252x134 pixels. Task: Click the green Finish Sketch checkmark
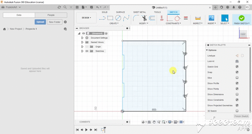point(242,18)
